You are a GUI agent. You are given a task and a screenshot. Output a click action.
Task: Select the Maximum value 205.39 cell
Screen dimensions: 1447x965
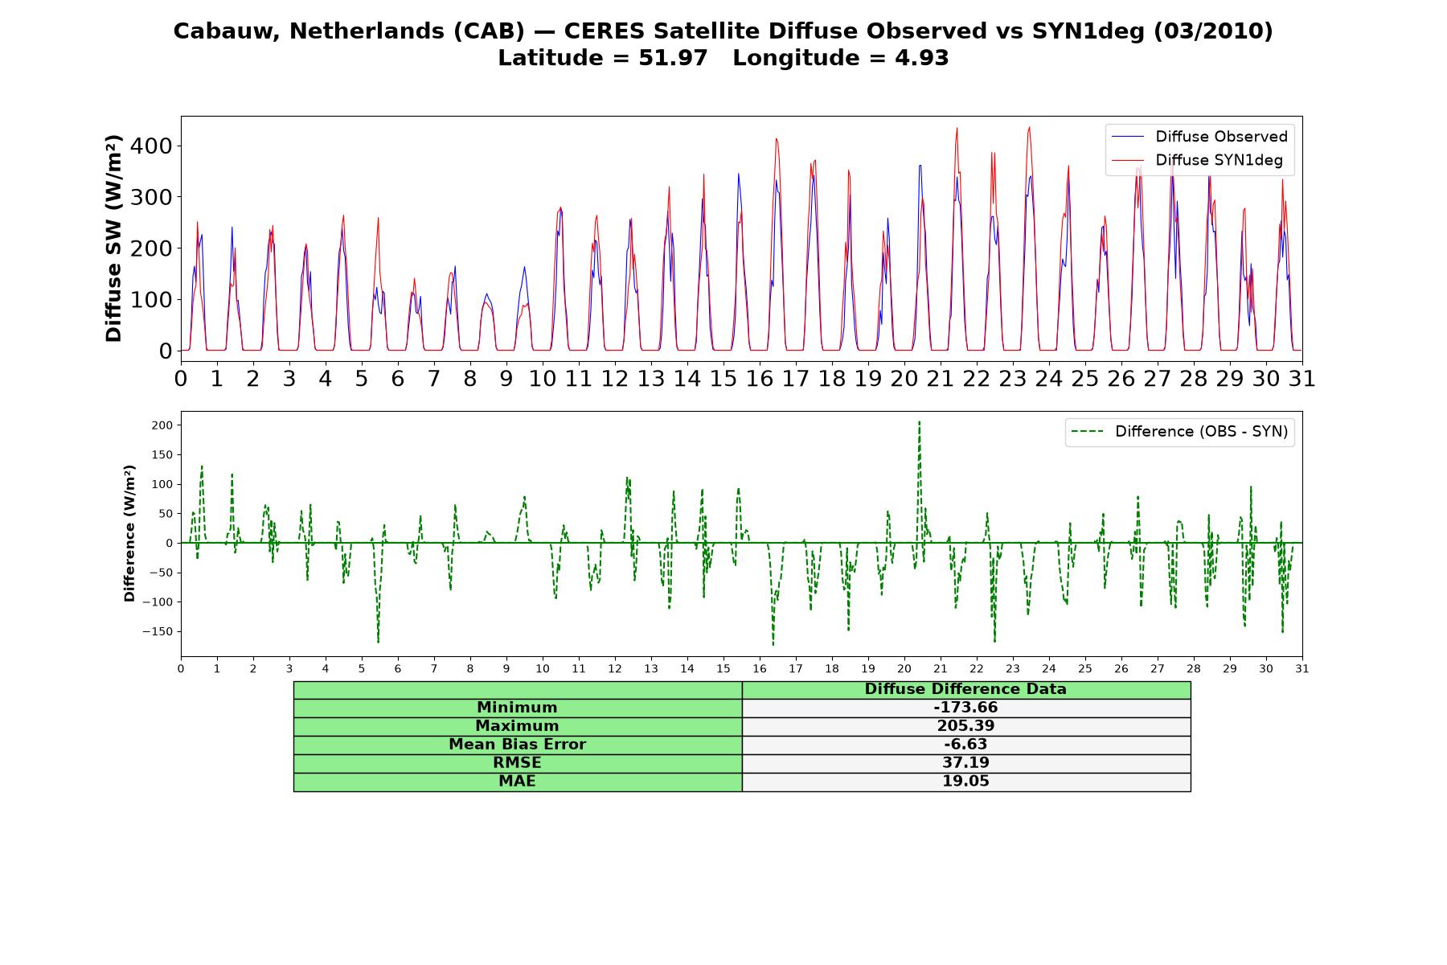pos(966,726)
